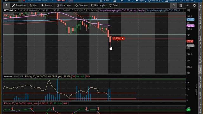The image size is (203, 114).
Task: Click the high value H: 245.92
Action: click(x=54, y=10)
